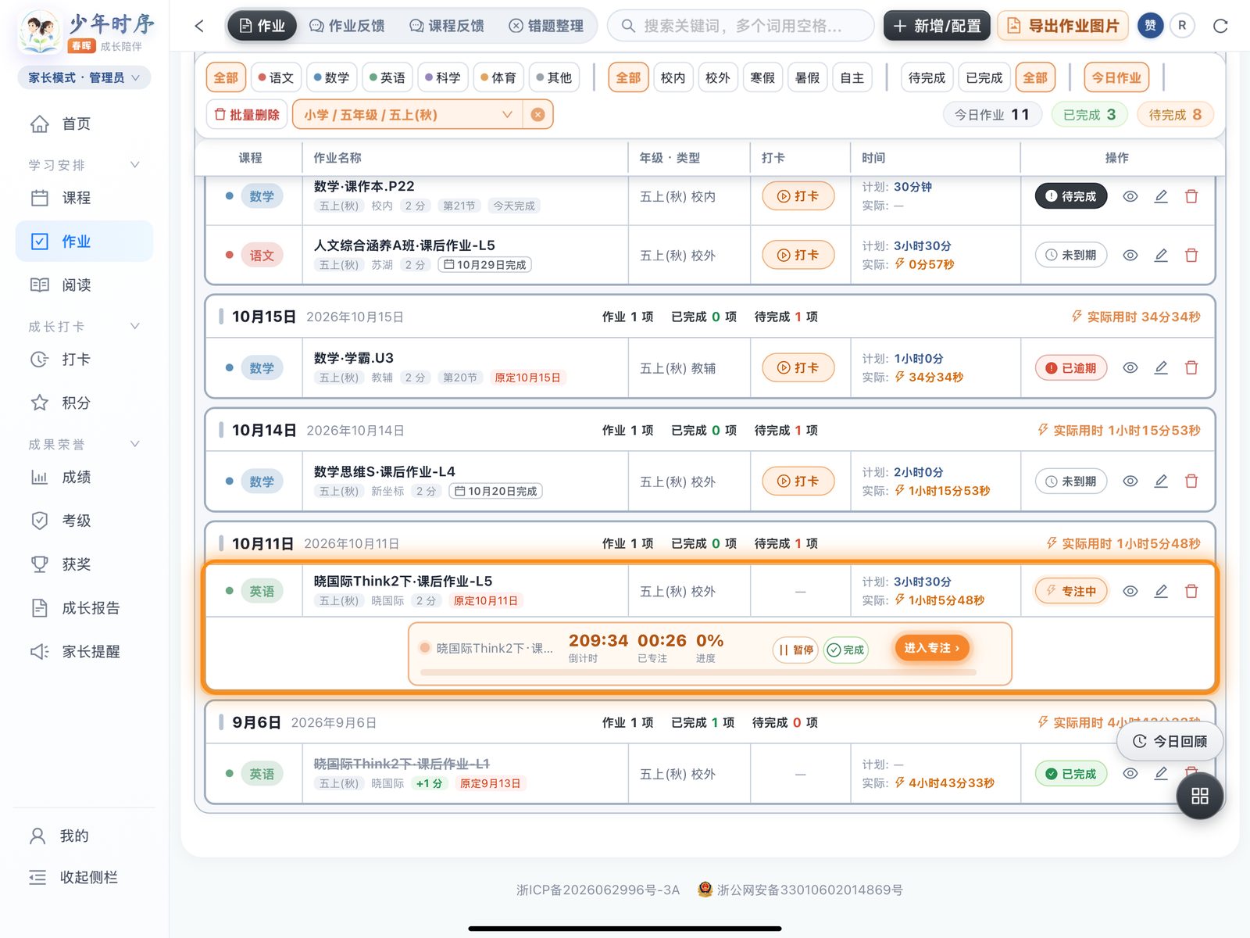Screen dimensions: 1250x938
Task: Open the 小学 / 五年级 / 五上(秋) dropdown
Action: (x=408, y=115)
